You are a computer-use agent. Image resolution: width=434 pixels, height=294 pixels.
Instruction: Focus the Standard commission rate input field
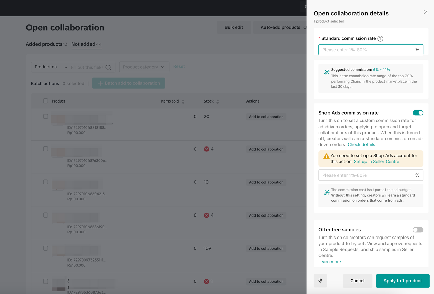pyautogui.click(x=366, y=50)
